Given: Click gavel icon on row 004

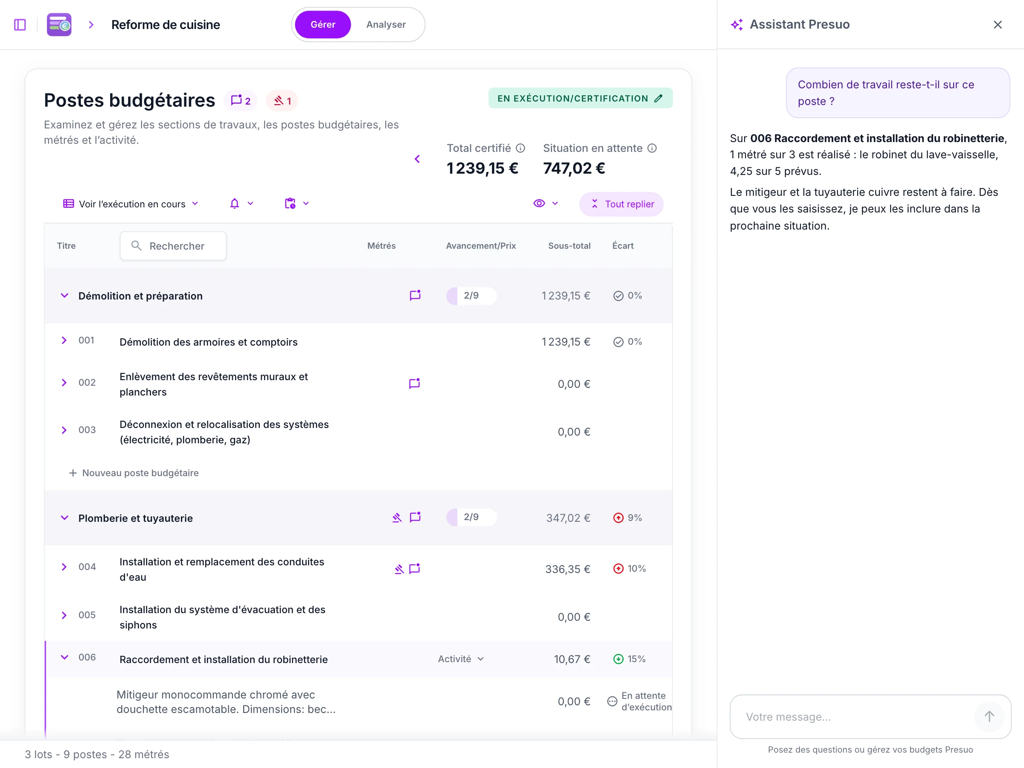Looking at the screenshot, I should coord(399,569).
